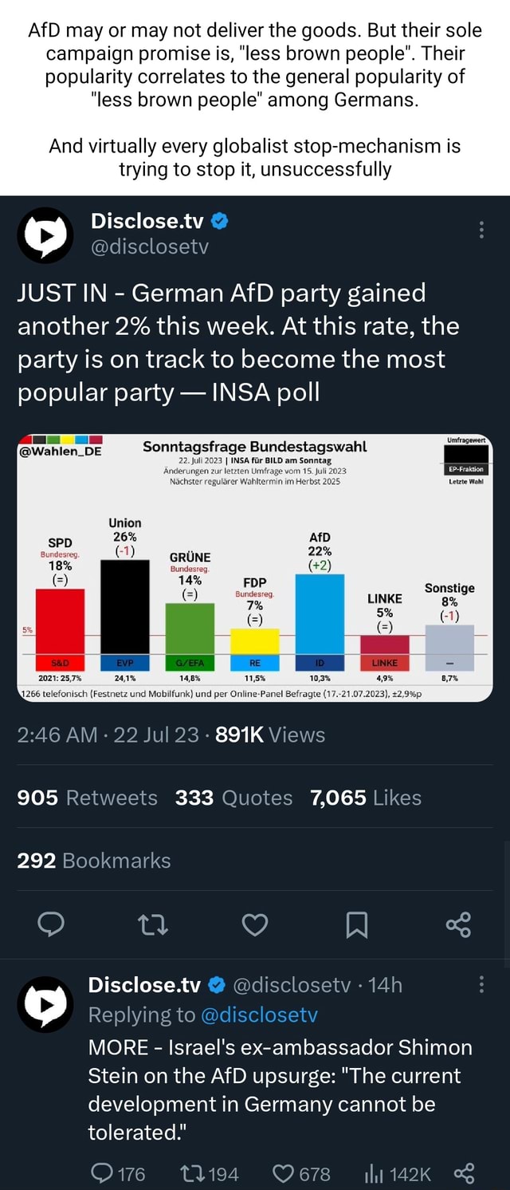Open the poll chart image

254,567
